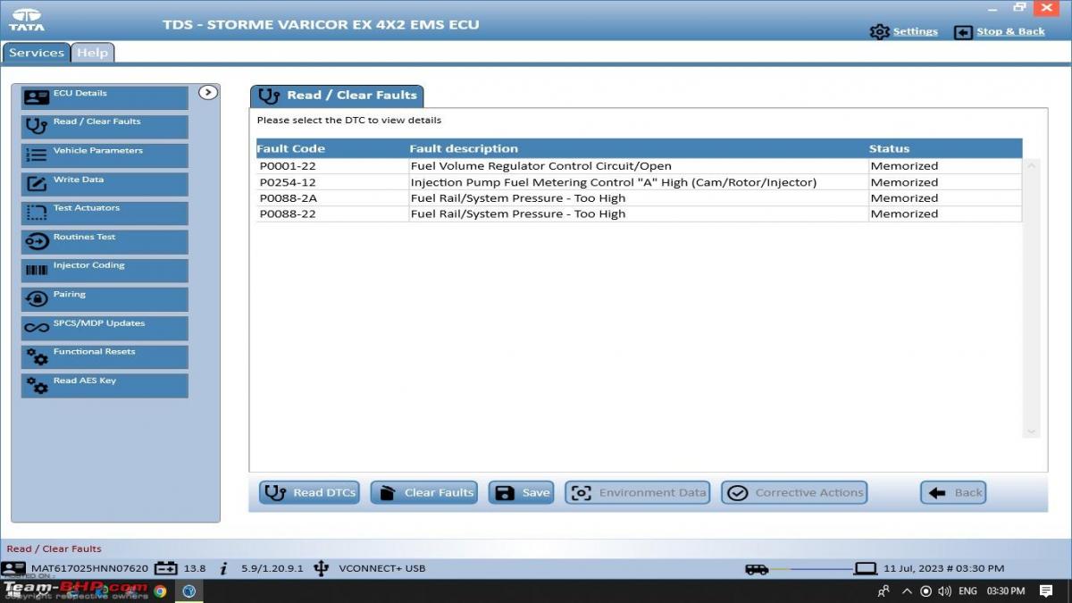1072x603 pixels.
Task: Select fault code P0088-22 row
Action: coord(639,214)
